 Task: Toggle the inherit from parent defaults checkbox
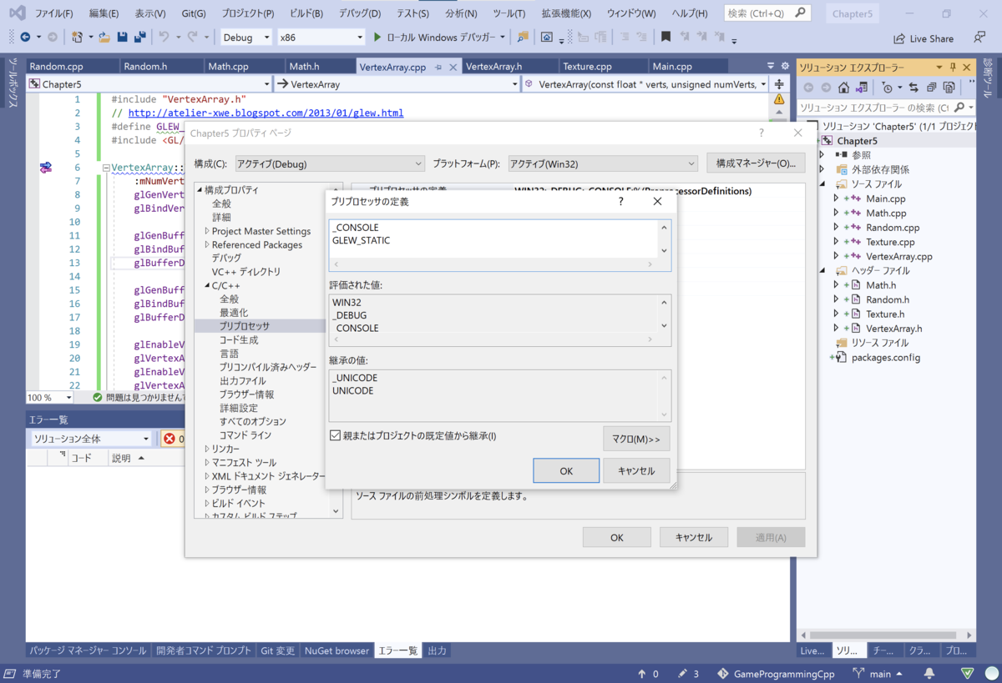pos(336,435)
